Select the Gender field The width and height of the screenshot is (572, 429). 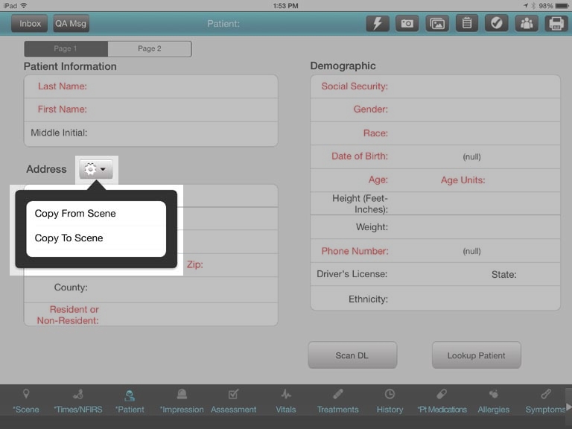point(435,109)
